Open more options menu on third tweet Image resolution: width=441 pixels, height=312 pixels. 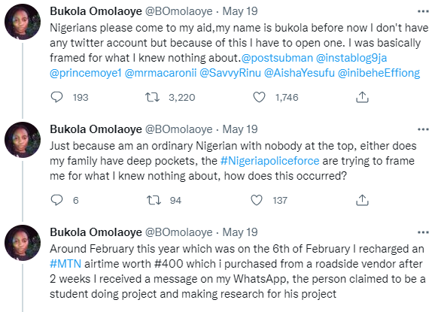pos(423,232)
